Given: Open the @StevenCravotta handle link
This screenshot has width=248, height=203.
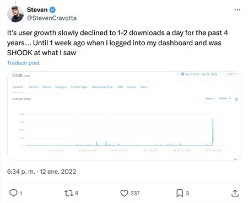Looking at the screenshot, I should click(x=52, y=18).
